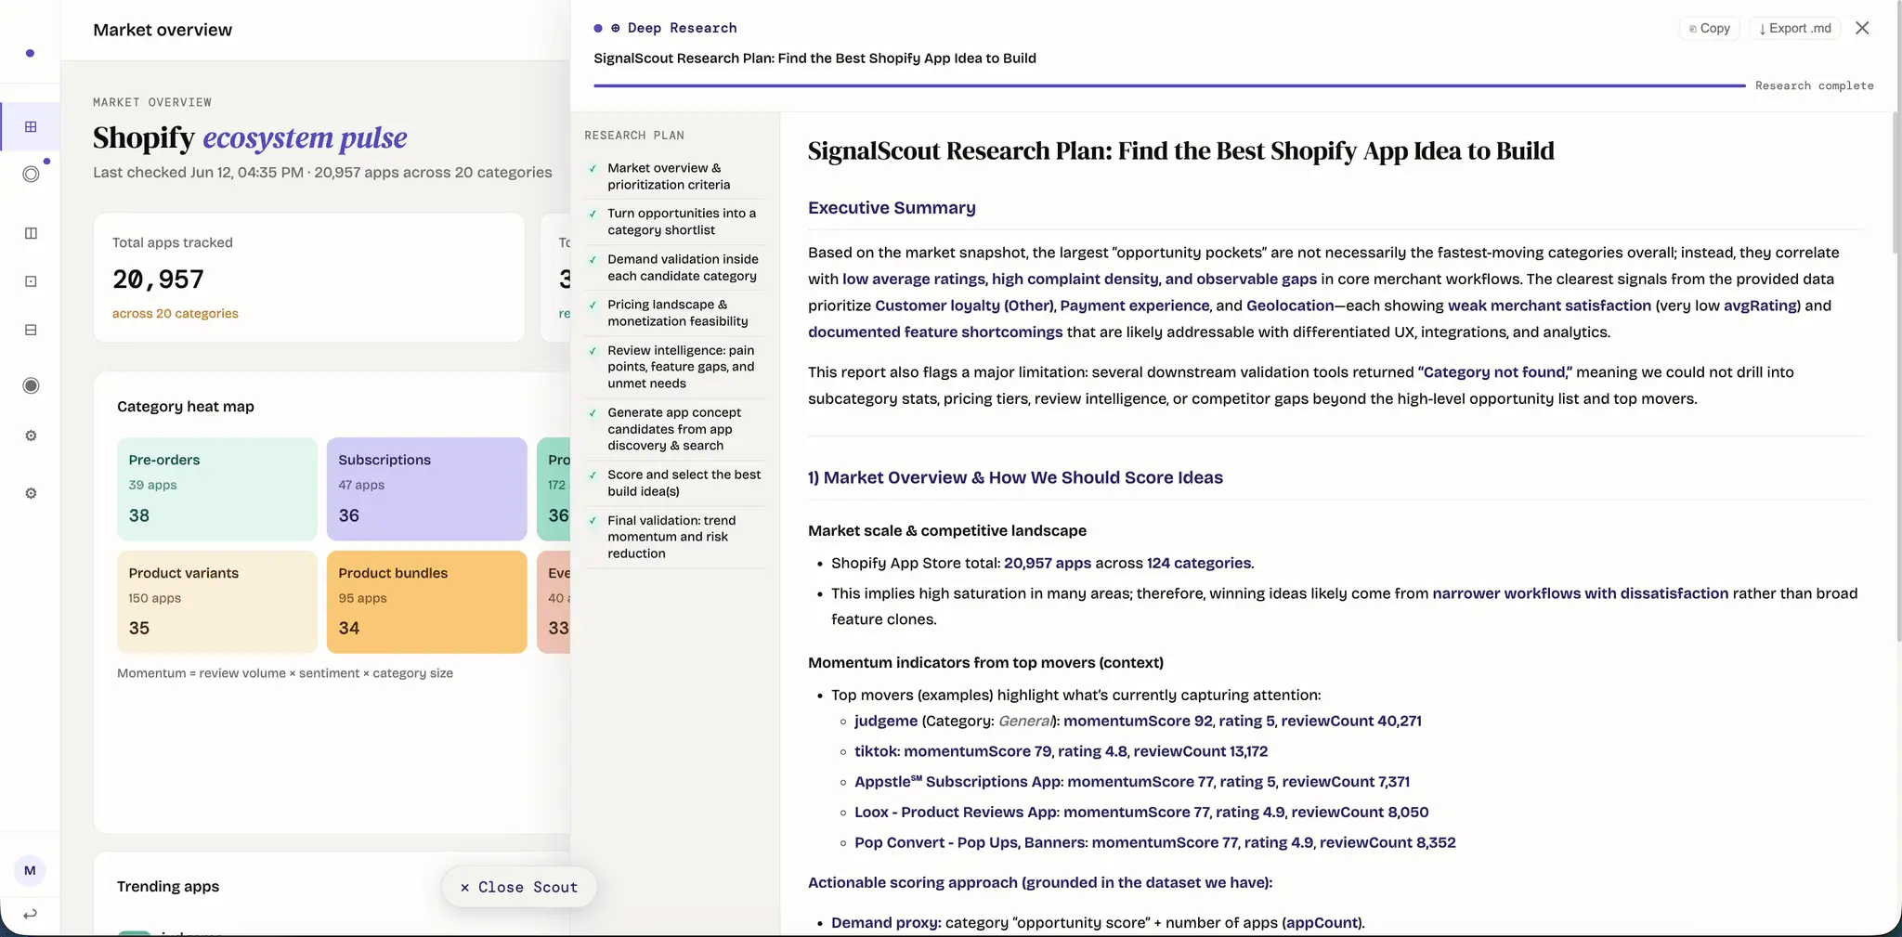Screen dimensions: 1902x937
Task: Click 'Momentum indicators from top movers' subheading
Action: (985, 663)
